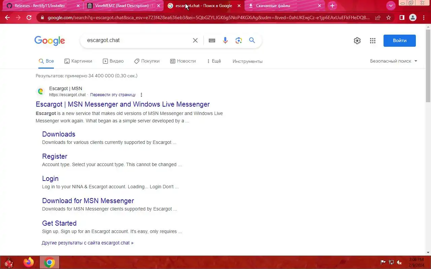431x269 pixels.
Task: Open Download for MSN Messenger sitelink
Action: tap(88, 201)
